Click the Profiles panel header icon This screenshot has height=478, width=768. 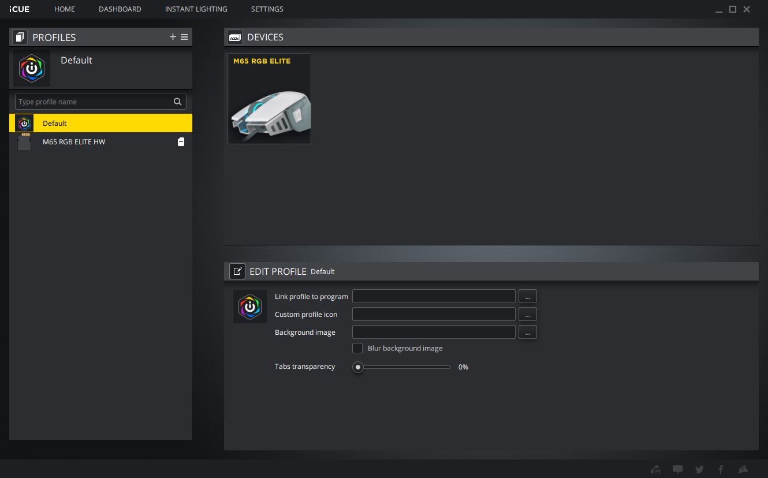tap(20, 37)
